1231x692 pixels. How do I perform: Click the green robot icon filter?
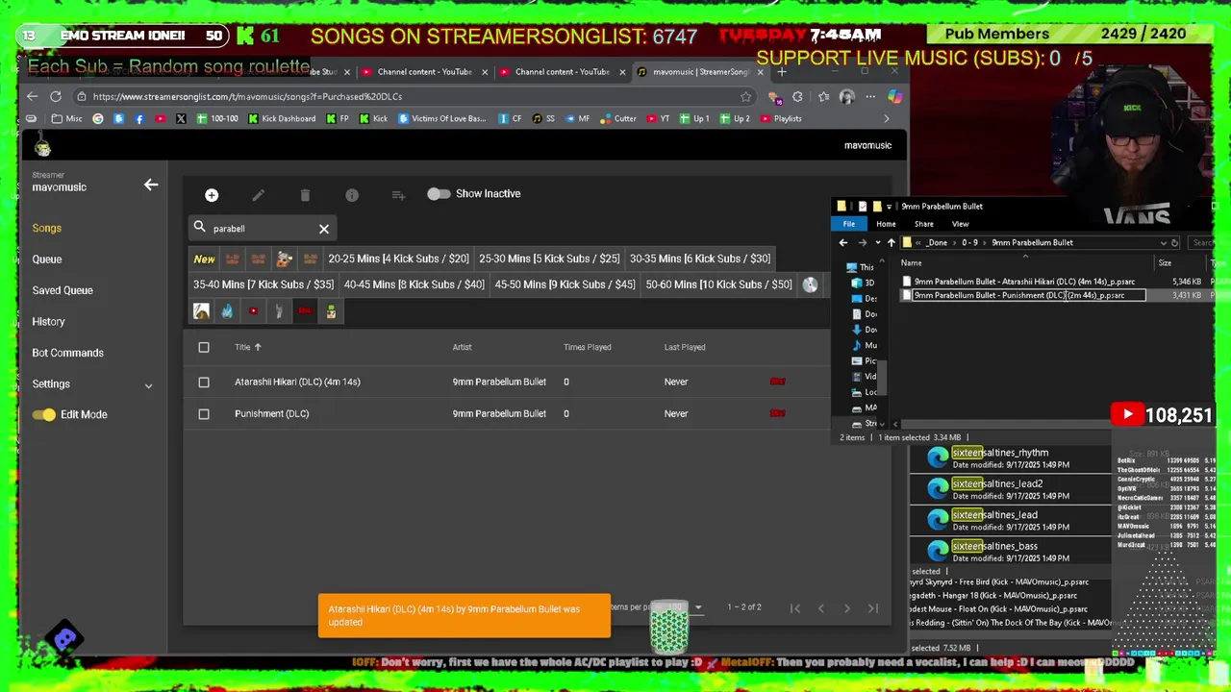(331, 311)
